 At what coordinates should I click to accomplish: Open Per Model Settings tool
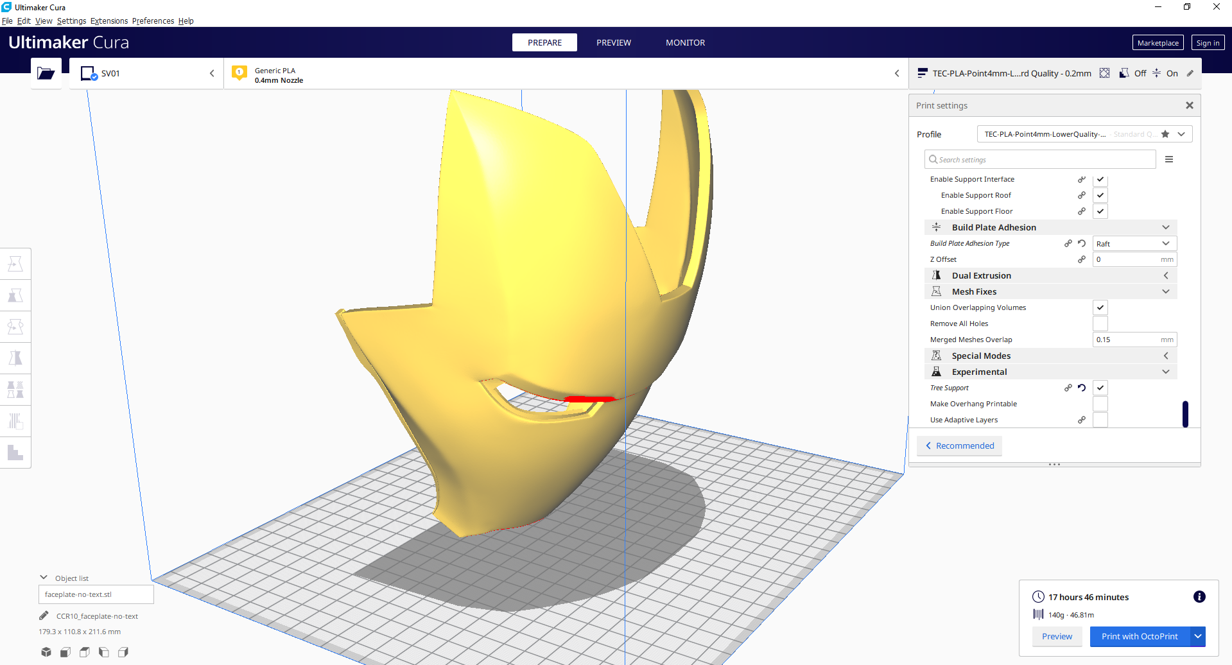(x=15, y=390)
